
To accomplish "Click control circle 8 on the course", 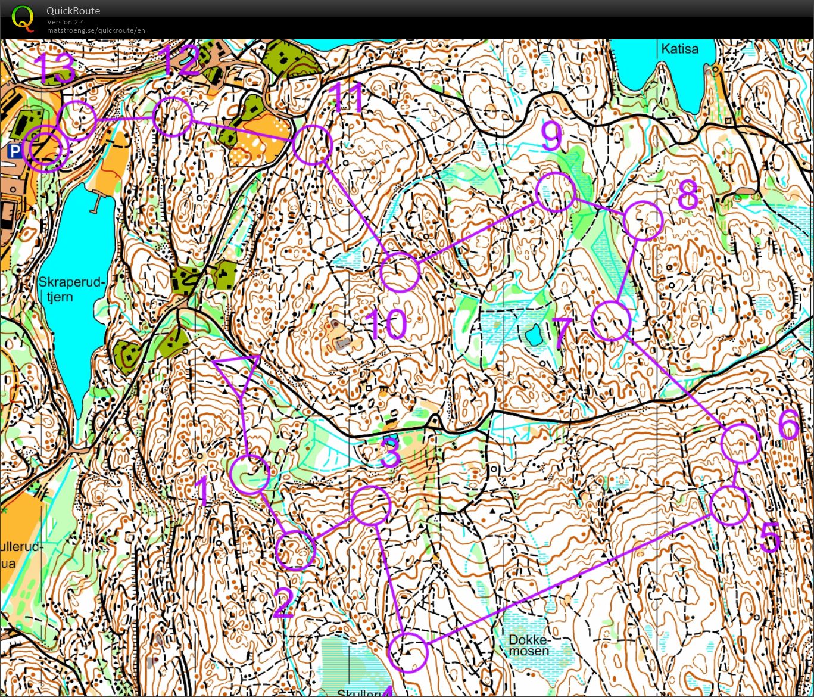I will click(x=644, y=220).
